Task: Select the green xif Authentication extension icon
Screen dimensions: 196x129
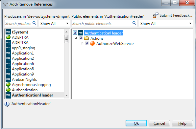Action: [x=8, y=90]
